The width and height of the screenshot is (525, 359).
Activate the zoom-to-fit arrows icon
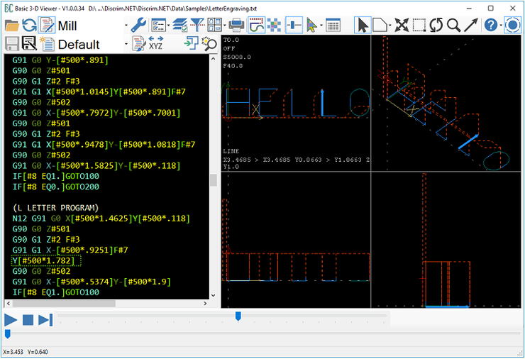[402, 26]
